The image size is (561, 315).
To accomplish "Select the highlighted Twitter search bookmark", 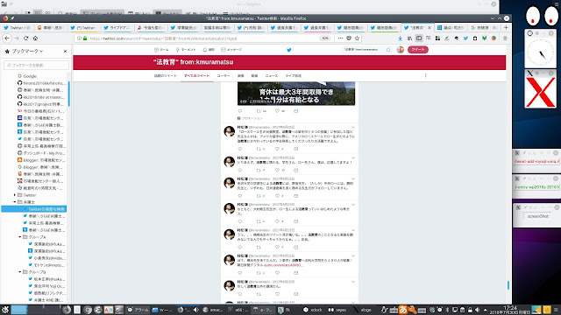I will pyautogui.click(x=34, y=209).
